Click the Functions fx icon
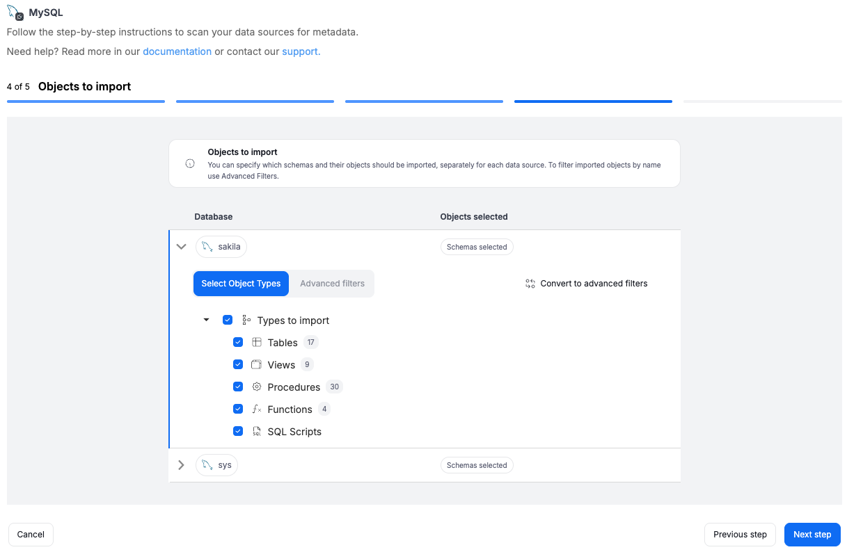This screenshot has height=552, width=847. tap(257, 409)
